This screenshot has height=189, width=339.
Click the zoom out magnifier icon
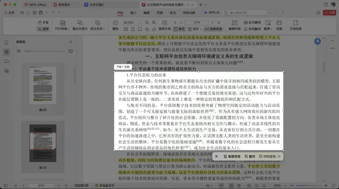coord(147,23)
